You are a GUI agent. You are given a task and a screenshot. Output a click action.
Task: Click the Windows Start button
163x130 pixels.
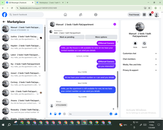(x=3, y=125)
